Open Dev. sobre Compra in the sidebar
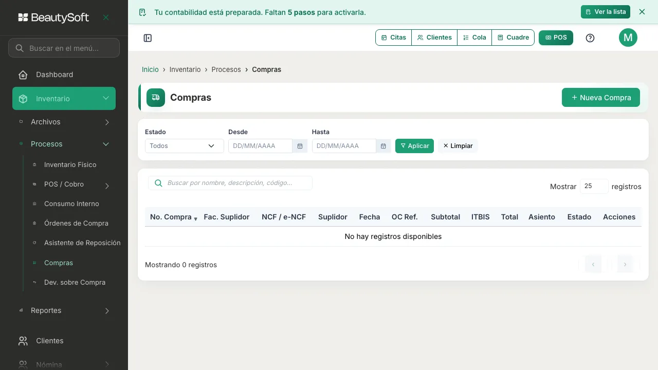This screenshot has height=370, width=658. pyautogui.click(x=75, y=283)
